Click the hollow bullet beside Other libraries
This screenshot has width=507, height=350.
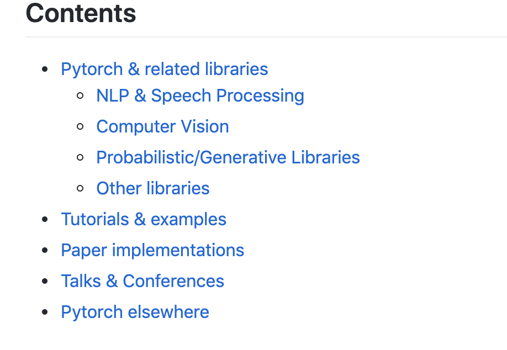coord(81,189)
